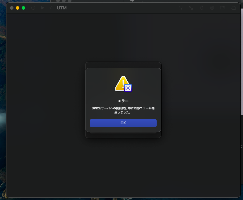Click the power button in UTM toolbar

point(33,8)
